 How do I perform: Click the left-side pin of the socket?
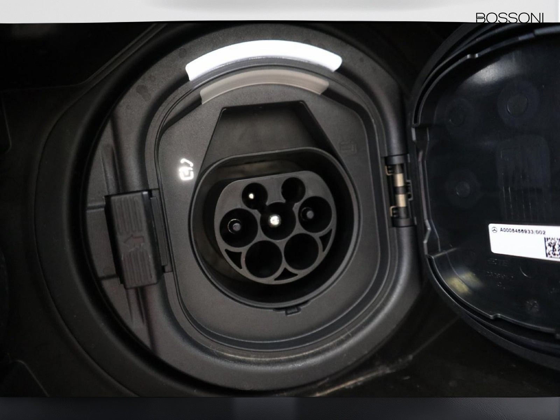click(x=234, y=226)
